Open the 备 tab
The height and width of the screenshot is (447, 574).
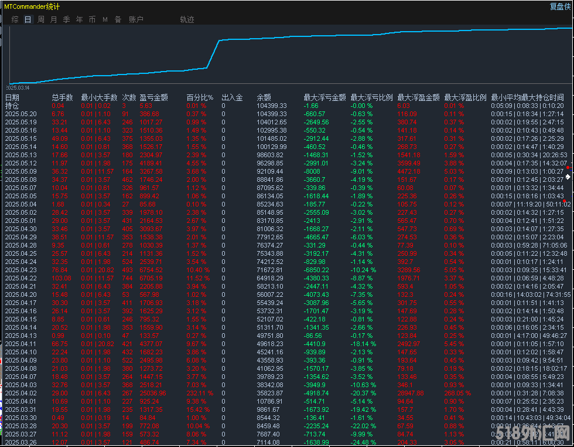118,19
